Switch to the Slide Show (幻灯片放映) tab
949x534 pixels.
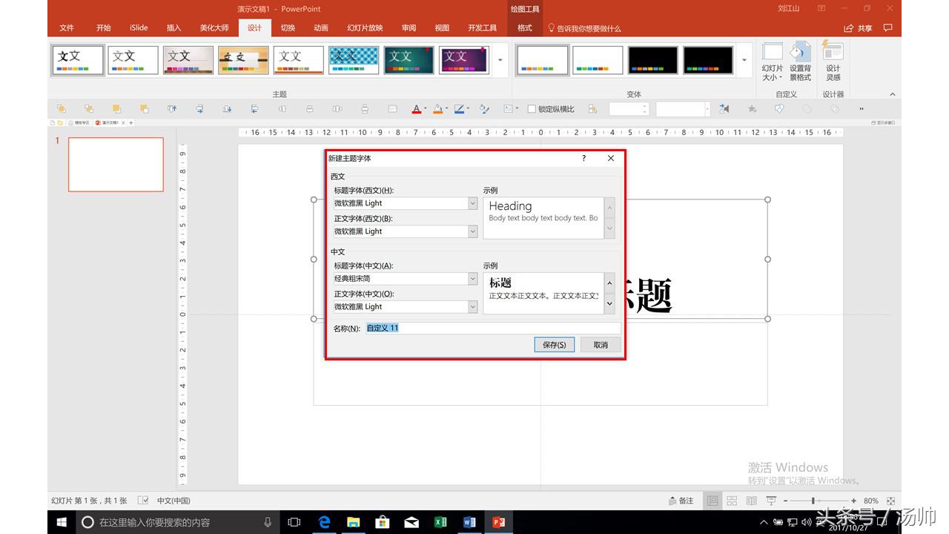[x=365, y=28]
